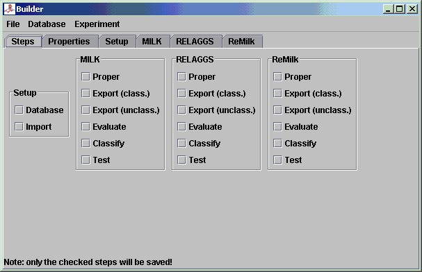Open the Database menu
Image resolution: width=422 pixels, height=272 pixels.
click(x=47, y=24)
